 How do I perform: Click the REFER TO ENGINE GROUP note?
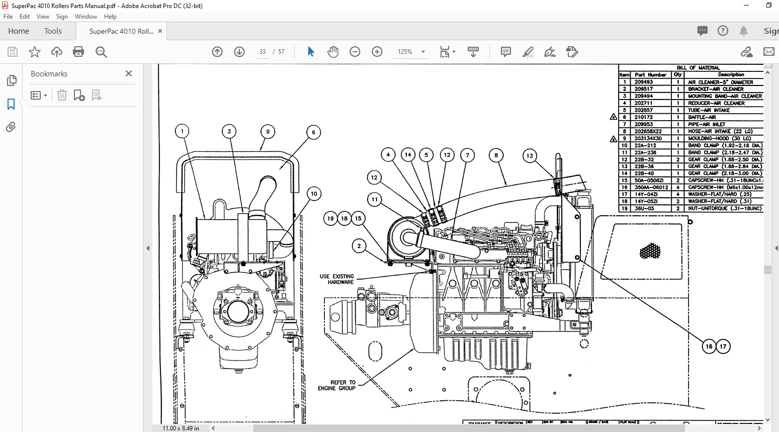[x=336, y=385]
